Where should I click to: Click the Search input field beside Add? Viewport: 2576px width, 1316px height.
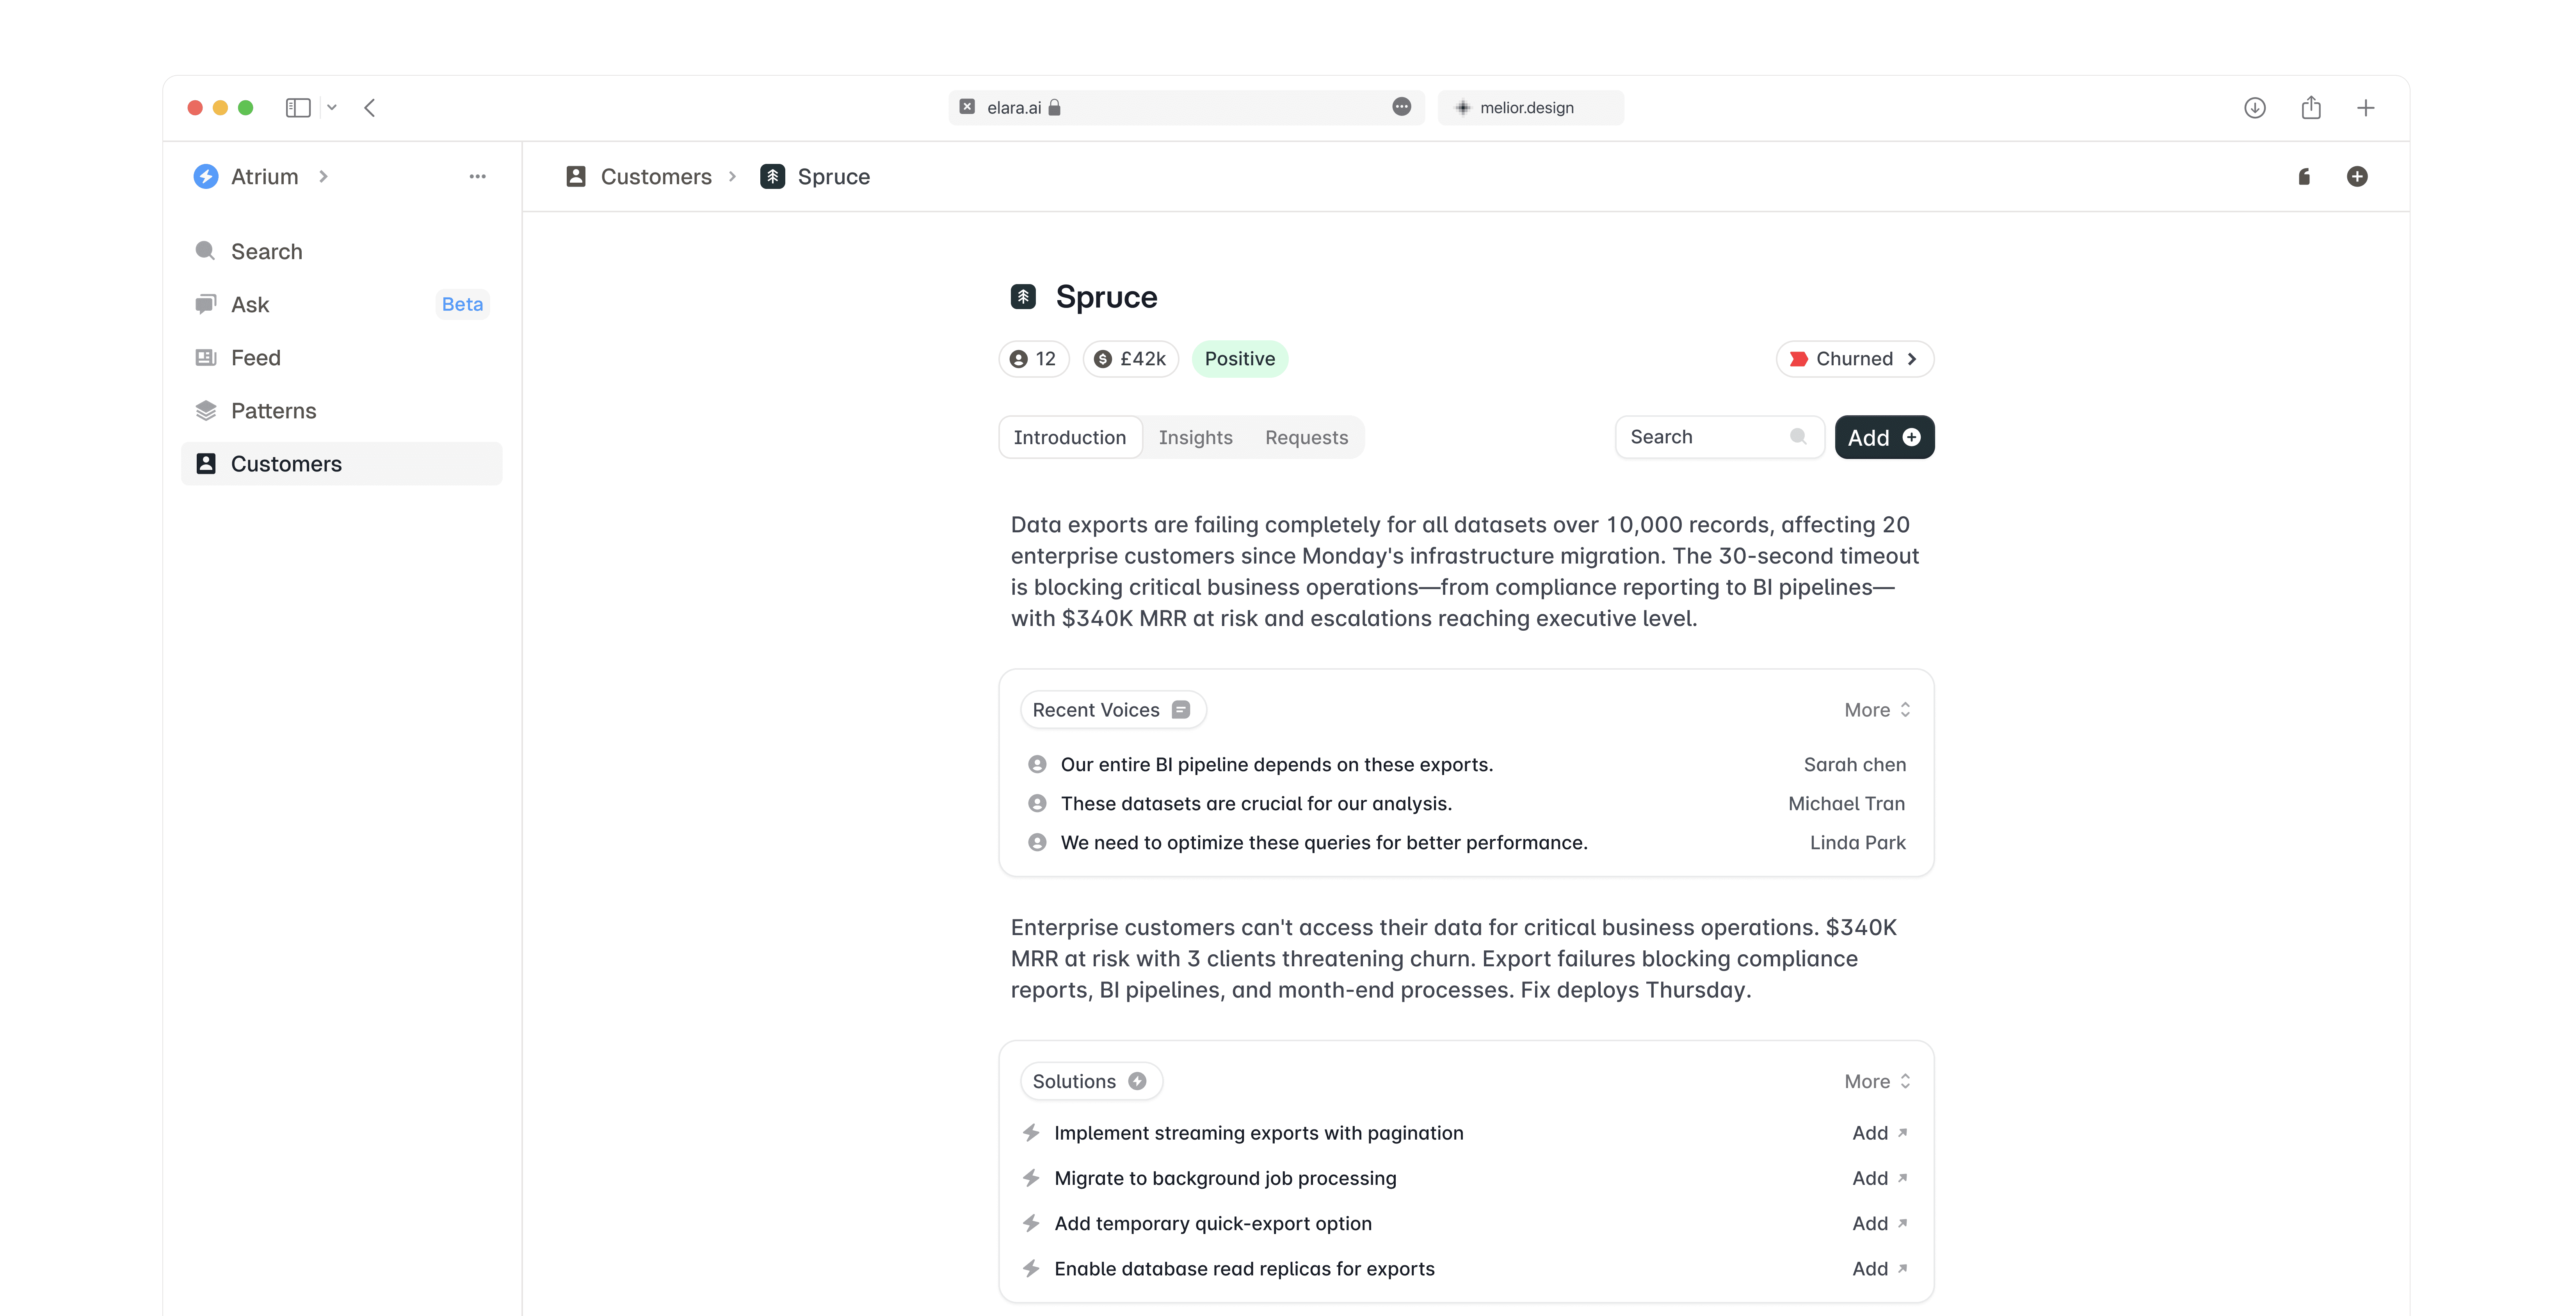[1704, 438]
